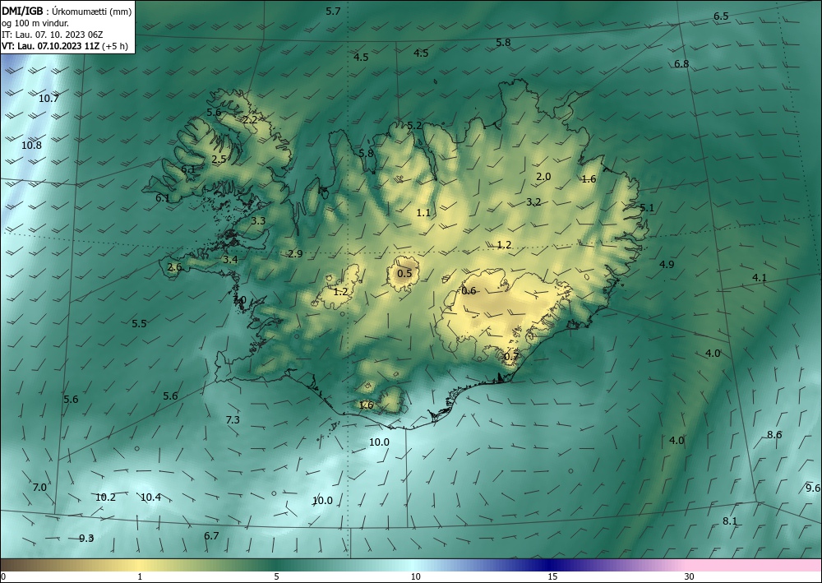Click the 9.3 value on the map
Screen dimensions: 822x583
(x=86, y=539)
